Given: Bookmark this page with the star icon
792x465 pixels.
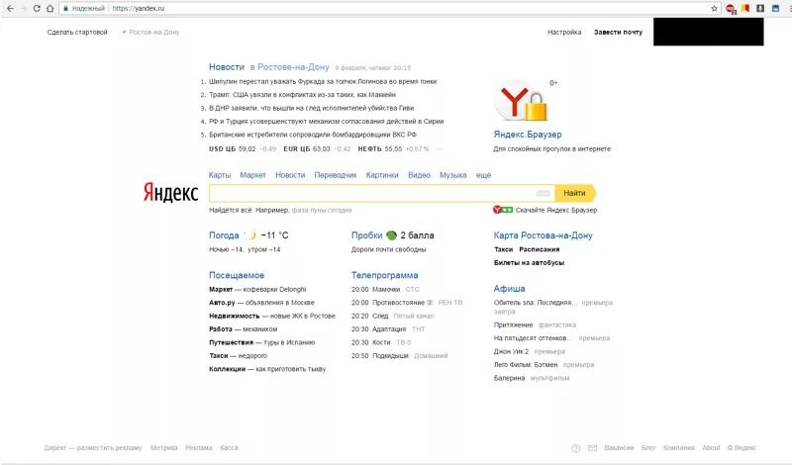Looking at the screenshot, I should click(714, 9).
